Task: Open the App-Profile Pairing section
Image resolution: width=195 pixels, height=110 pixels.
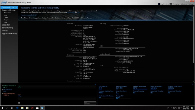Action: click(9, 33)
